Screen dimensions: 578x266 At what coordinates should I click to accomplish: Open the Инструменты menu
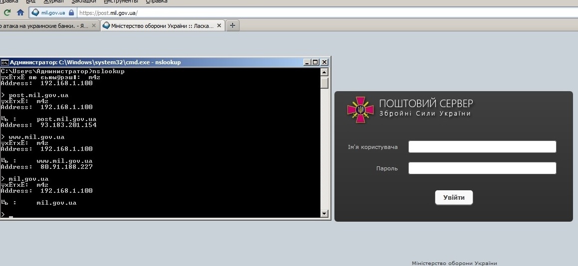pyautogui.click(x=121, y=1)
